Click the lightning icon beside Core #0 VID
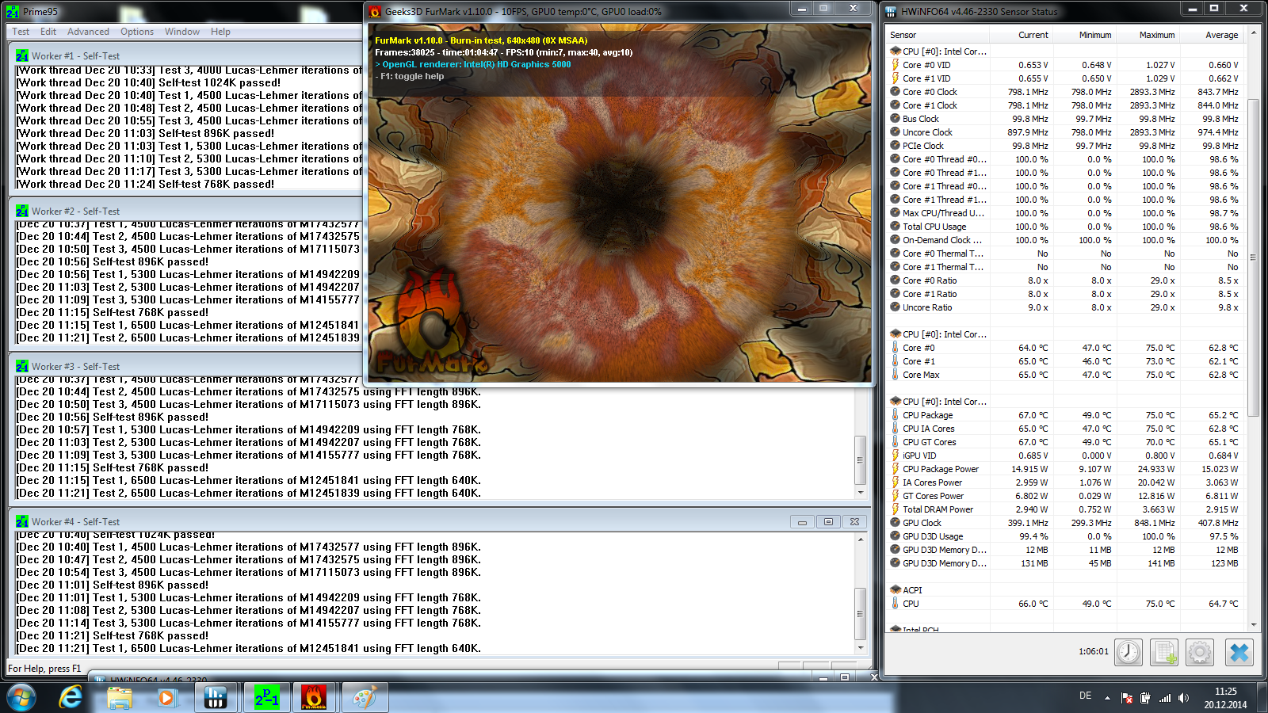This screenshot has height=713, width=1268. [896, 65]
